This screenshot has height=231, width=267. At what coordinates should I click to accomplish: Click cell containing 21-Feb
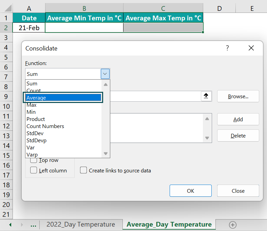coord(29,28)
